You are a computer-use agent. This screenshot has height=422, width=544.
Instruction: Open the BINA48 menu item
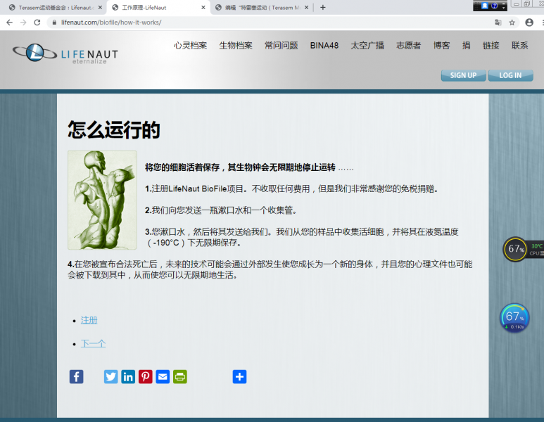[x=324, y=46]
